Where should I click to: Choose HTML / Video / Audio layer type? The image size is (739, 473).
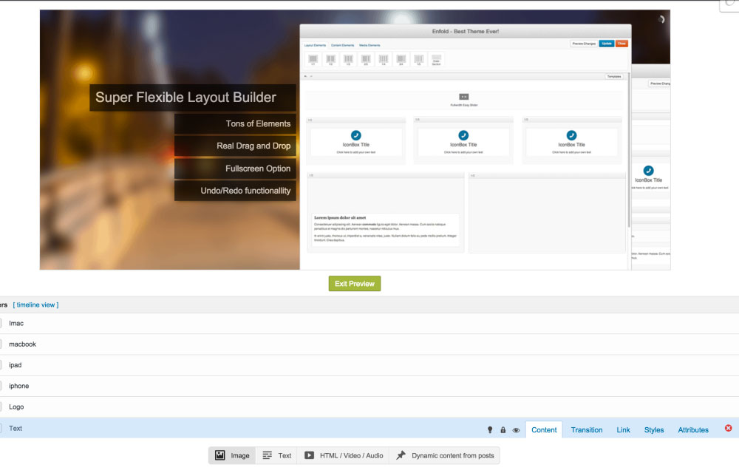click(343, 455)
